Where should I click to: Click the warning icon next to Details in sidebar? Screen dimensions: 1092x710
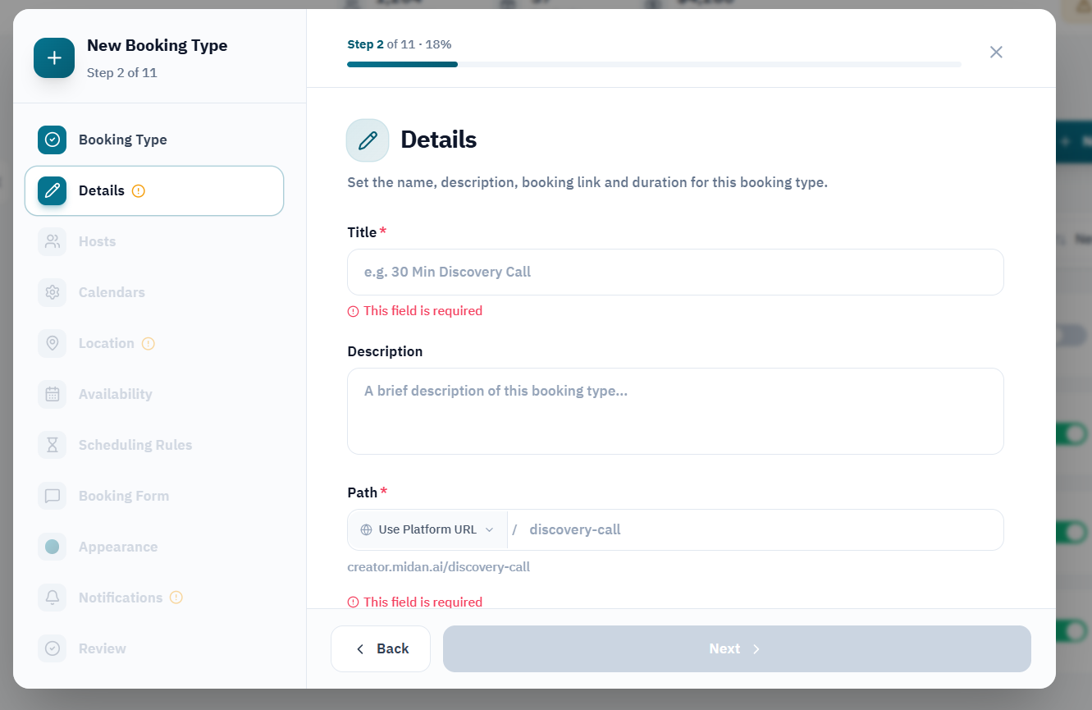[x=139, y=191]
